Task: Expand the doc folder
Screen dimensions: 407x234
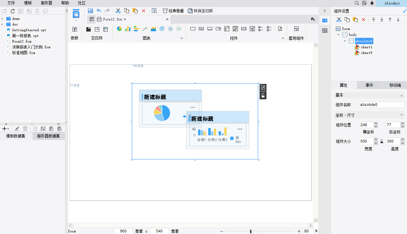Action: pyautogui.click(x=2, y=24)
